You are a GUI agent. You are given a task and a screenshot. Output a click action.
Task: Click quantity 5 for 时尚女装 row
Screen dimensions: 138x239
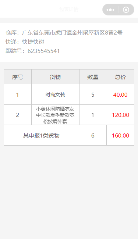(x=93, y=94)
